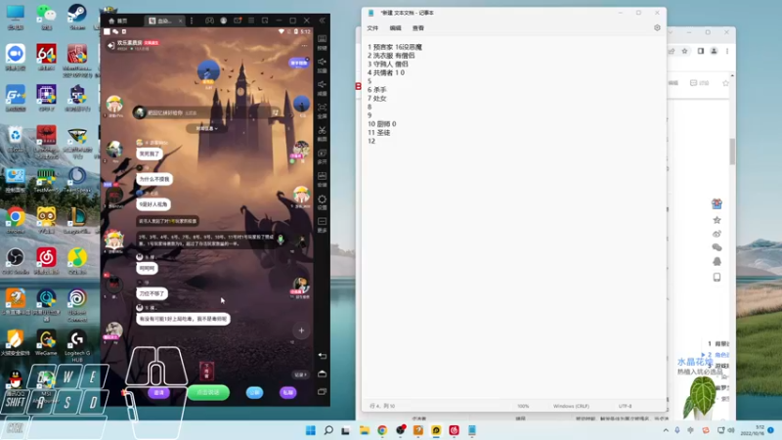Screen dimensions: 782x440
Task: Click the purple 私聊 button at bottom right
Action: [x=287, y=393]
